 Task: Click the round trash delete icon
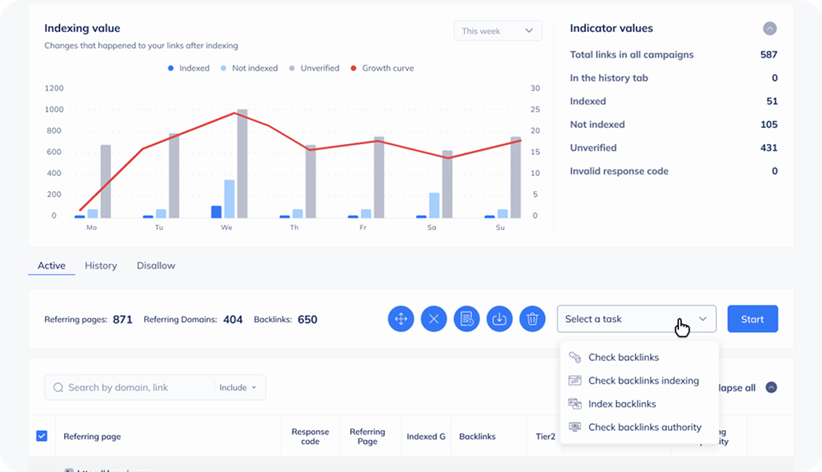coord(533,319)
